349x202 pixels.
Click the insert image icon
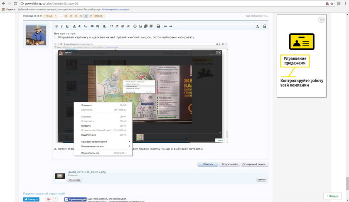pos(140,26)
